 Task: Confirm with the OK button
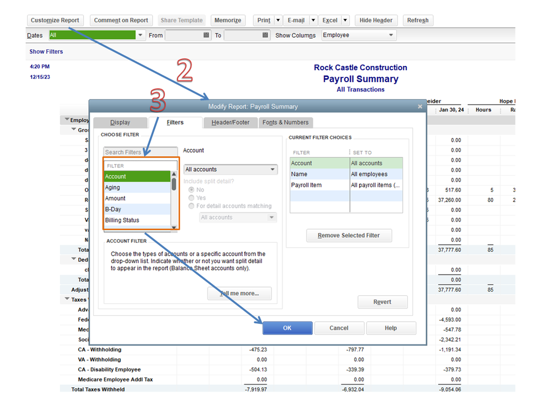[x=288, y=328]
